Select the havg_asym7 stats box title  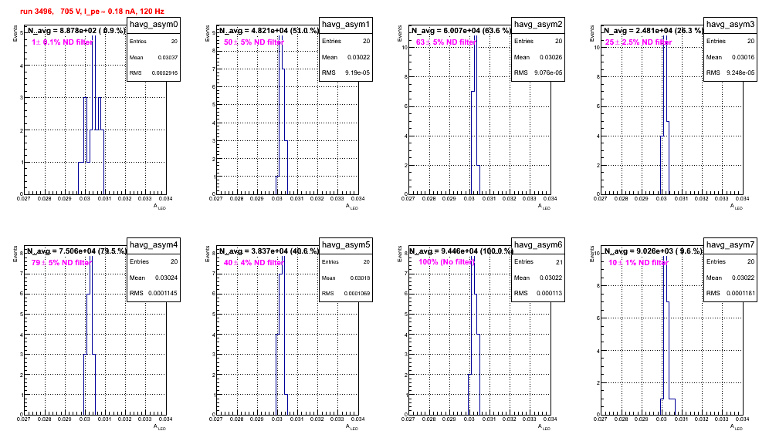(730, 245)
